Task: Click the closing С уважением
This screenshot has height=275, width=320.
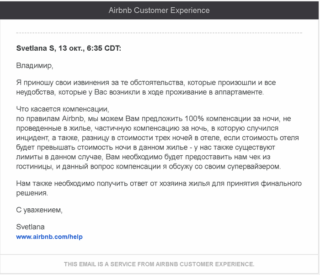Action: (39, 210)
